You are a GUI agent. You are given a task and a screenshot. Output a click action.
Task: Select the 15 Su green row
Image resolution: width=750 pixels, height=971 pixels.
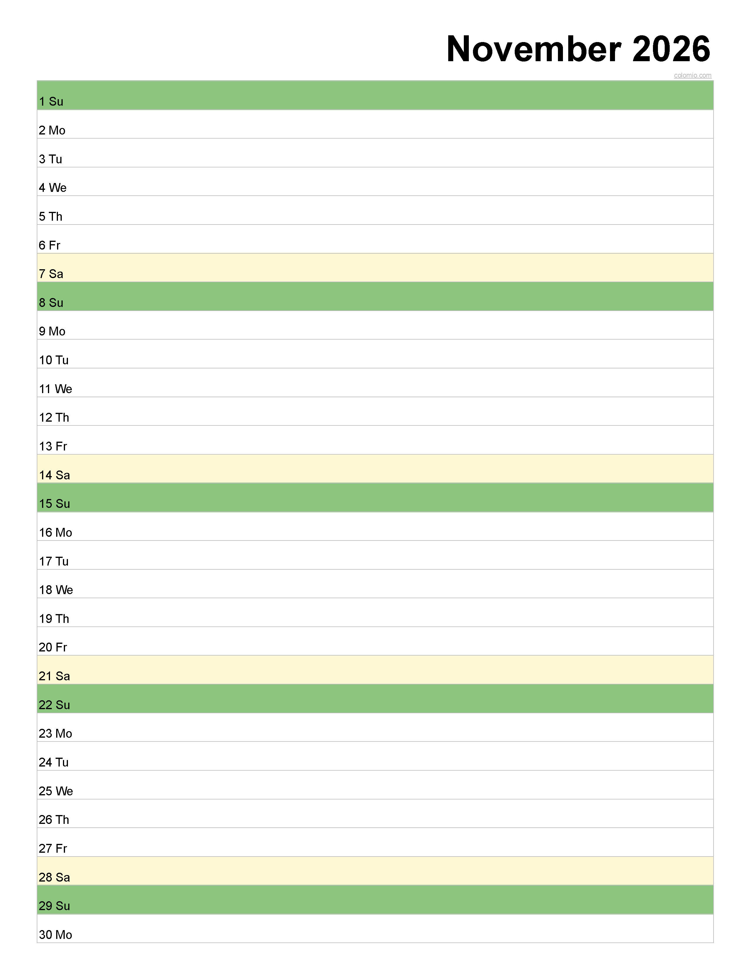375,498
